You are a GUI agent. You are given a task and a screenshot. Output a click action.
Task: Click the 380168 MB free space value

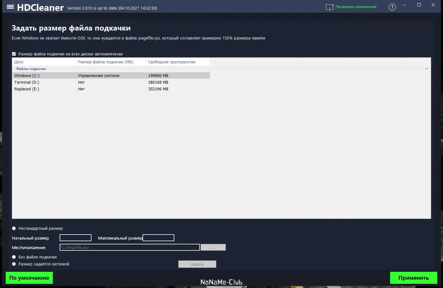158,82
